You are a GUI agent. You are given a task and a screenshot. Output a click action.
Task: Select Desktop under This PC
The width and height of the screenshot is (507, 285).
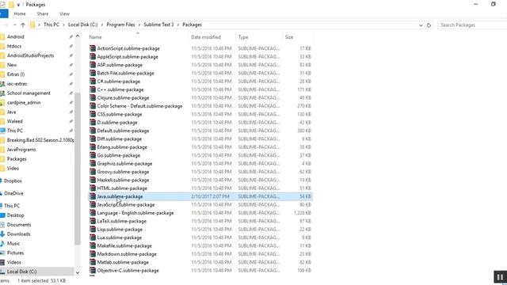pyautogui.click(x=16, y=215)
